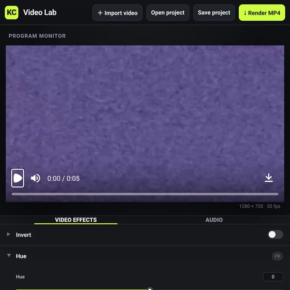Switch to the Video Effects tab
This screenshot has width=290, height=290.
pyautogui.click(x=76, y=220)
